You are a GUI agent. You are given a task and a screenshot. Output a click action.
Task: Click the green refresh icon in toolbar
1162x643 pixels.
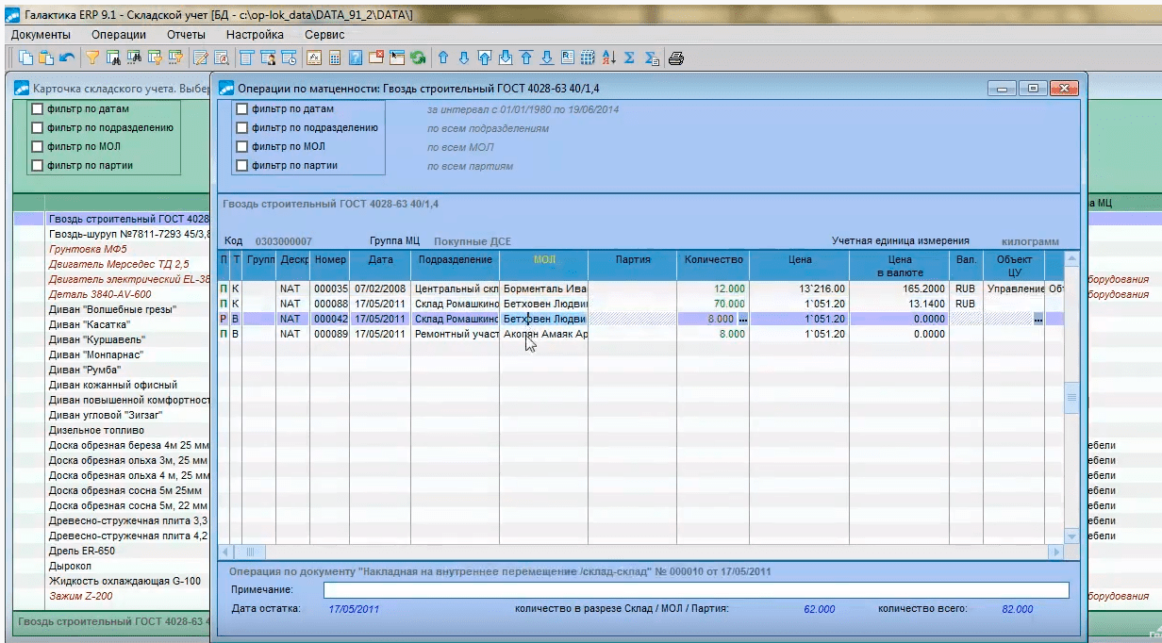click(x=417, y=58)
